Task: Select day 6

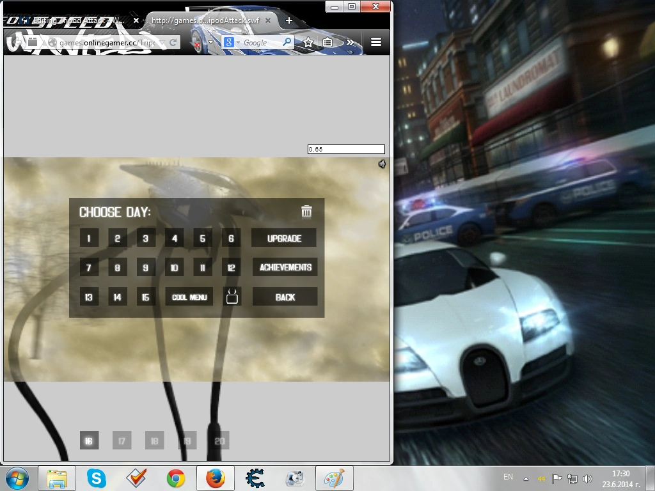Action: (x=231, y=238)
